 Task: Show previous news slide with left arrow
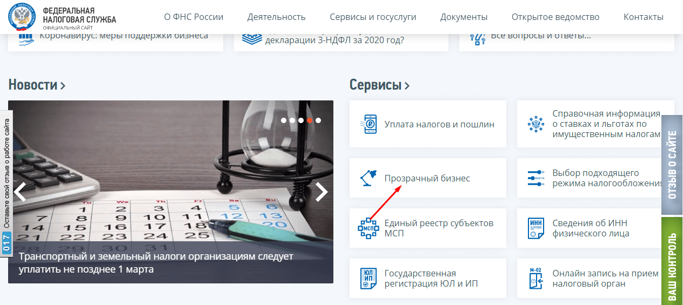tap(20, 192)
